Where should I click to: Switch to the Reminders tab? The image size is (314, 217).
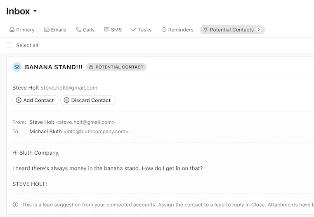pyautogui.click(x=177, y=30)
